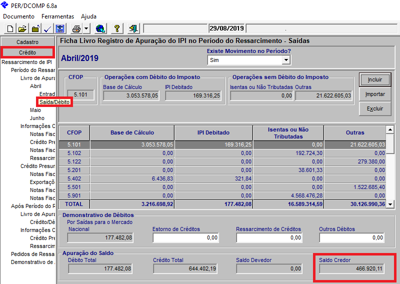Click the printer icon

point(76,28)
